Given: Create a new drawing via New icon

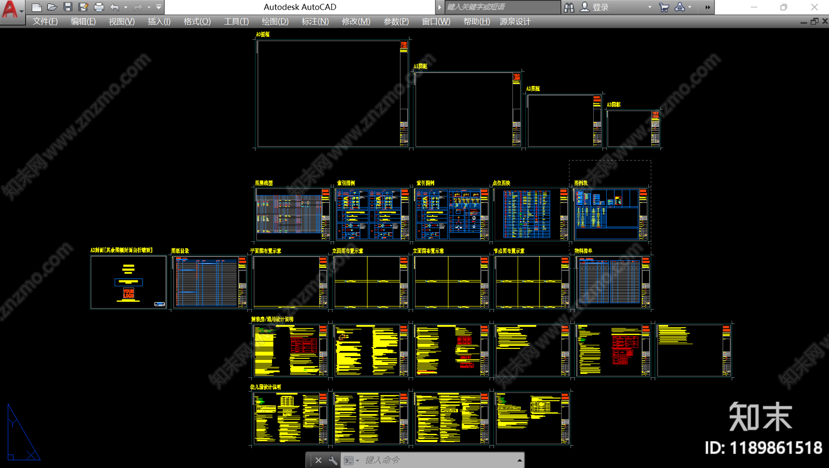Looking at the screenshot, I should (36, 7).
